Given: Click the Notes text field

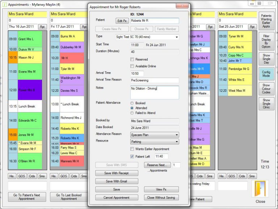Looking at the screenshot, I should tap(155, 93).
